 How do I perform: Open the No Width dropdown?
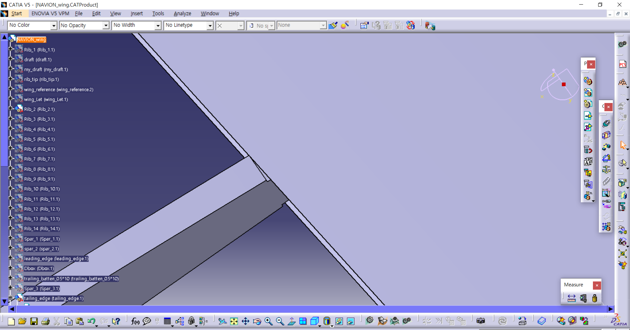point(158,25)
